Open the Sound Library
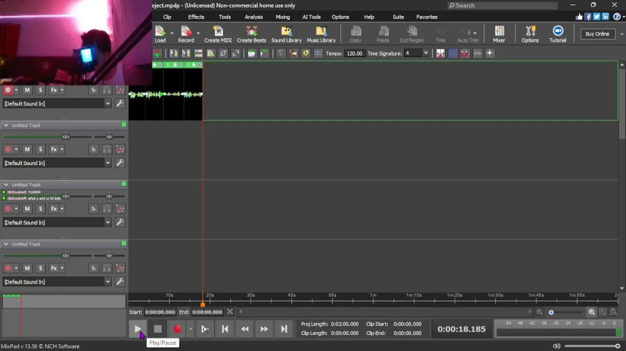 [x=286, y=34]
